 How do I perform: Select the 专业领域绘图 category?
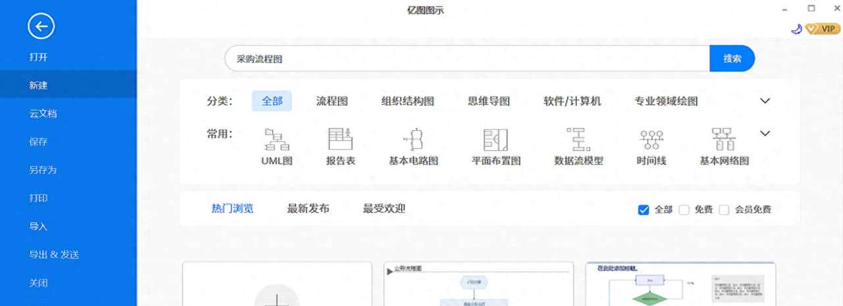coord(666,101)
